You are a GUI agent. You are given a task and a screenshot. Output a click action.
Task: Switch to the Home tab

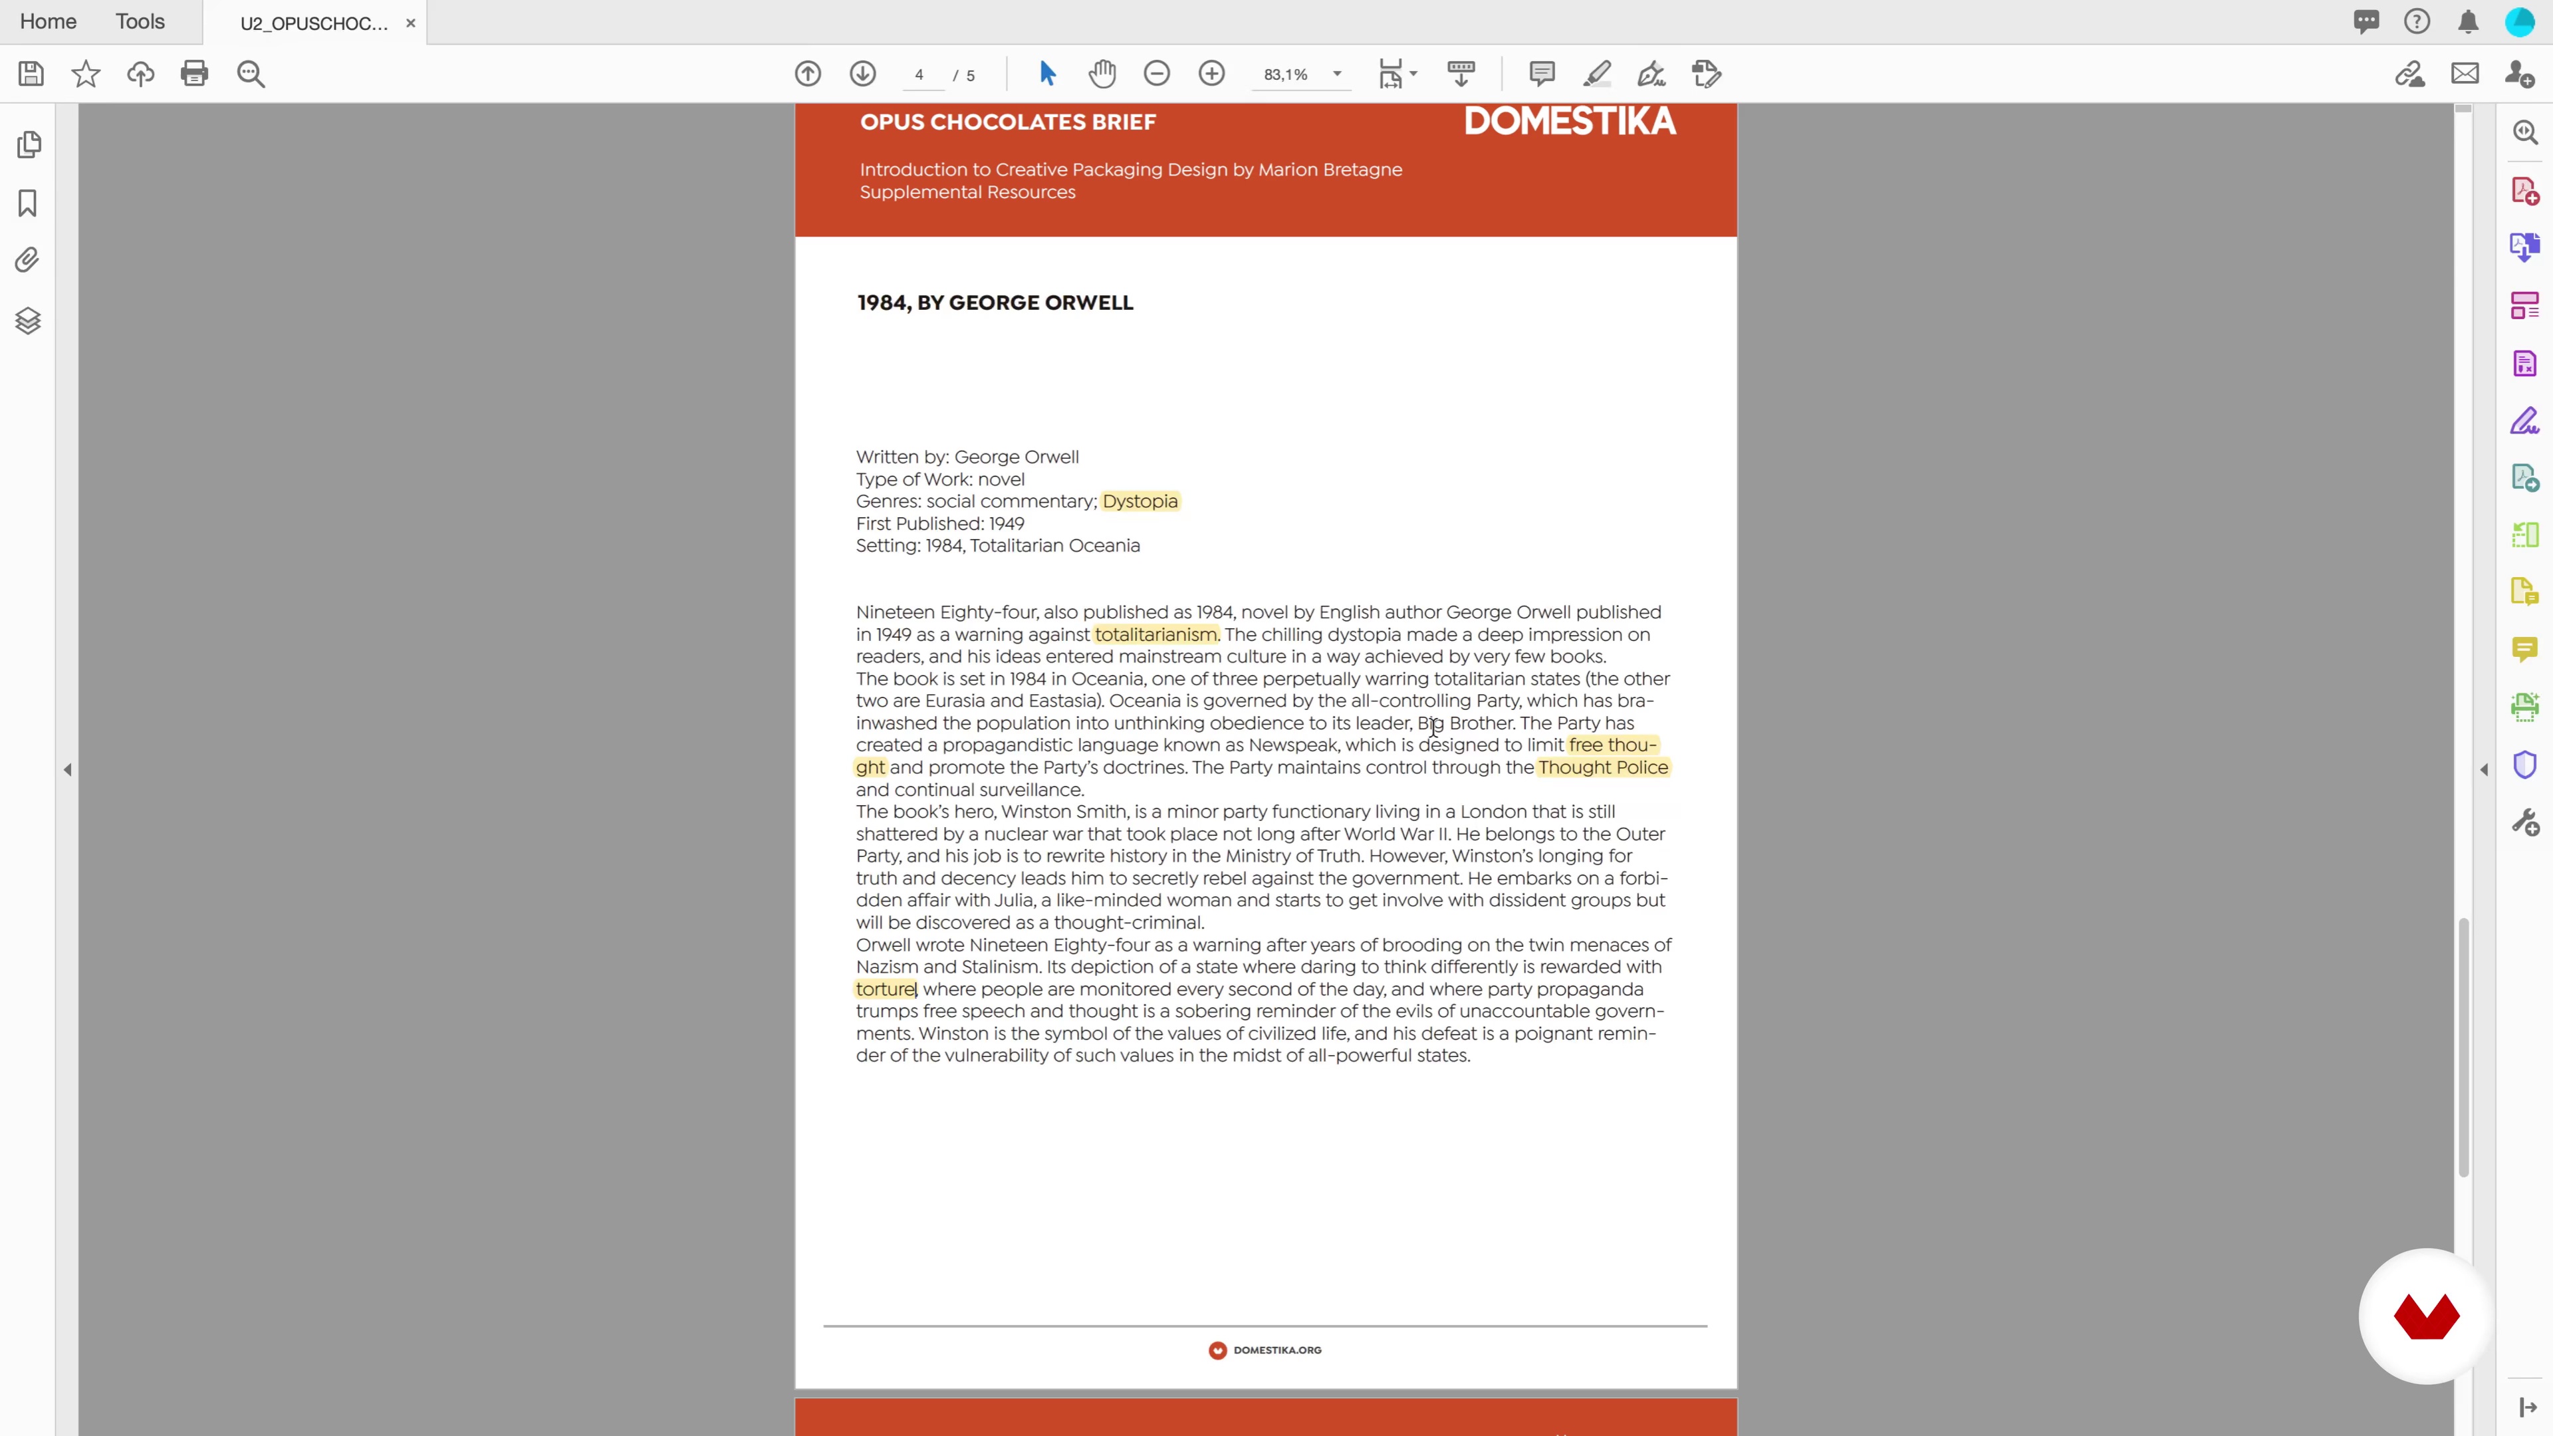[x=48, y=22]
